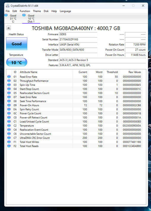The image size is (151, 211).
Task: Click raw value 000077481166
Action: click(132, 142)
